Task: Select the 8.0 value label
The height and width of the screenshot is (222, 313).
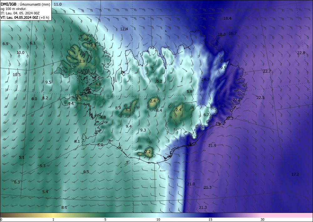Action: (x=100, y=145)
